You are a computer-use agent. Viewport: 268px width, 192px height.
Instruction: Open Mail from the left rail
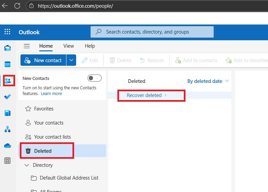pyautogui.click(x=7, y=48)
